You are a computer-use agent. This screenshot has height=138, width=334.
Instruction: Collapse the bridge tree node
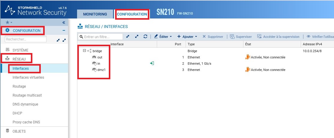tap(85, 51)
